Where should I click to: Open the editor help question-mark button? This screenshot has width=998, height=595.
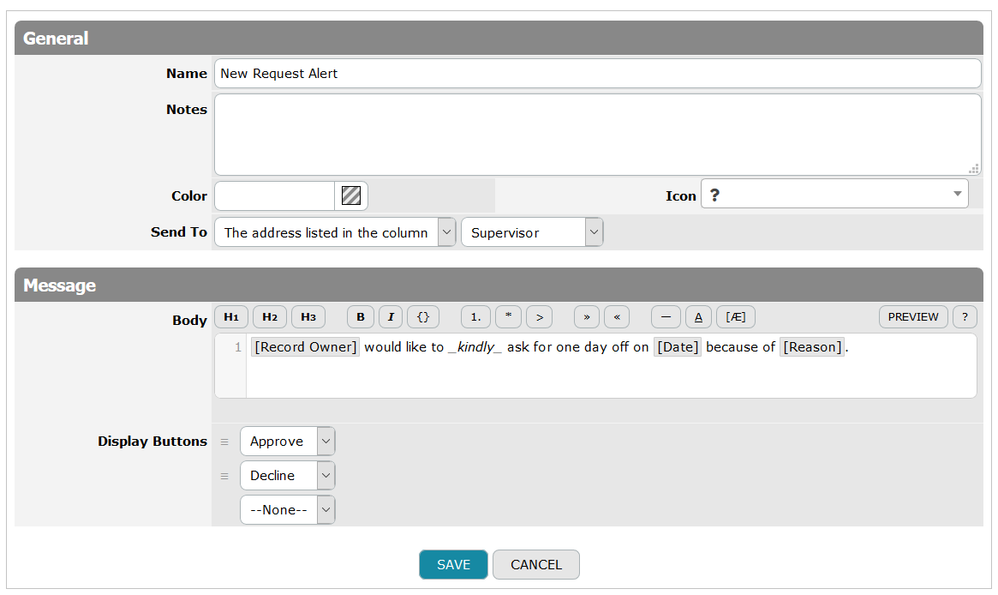965,317
